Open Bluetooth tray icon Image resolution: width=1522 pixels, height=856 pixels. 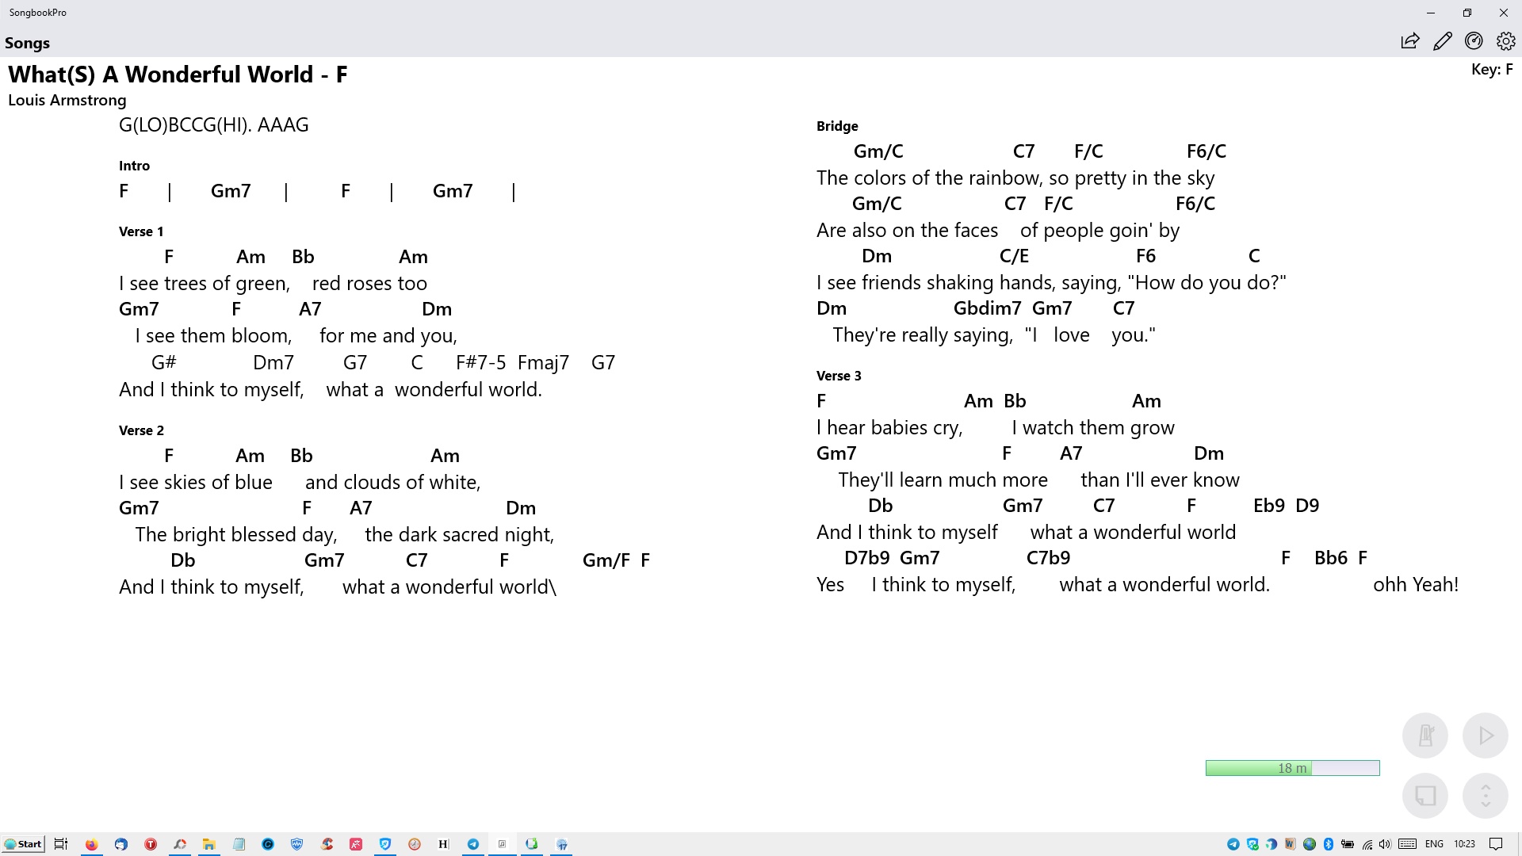coord(1329,844)
